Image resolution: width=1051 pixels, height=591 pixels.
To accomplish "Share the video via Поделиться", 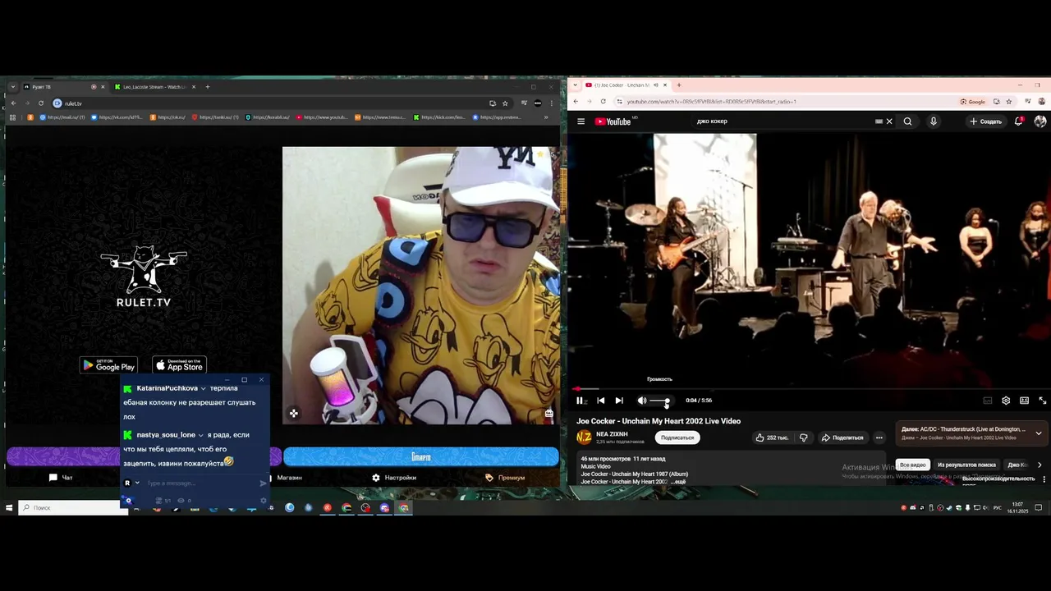I will click(x=842, y=438).
